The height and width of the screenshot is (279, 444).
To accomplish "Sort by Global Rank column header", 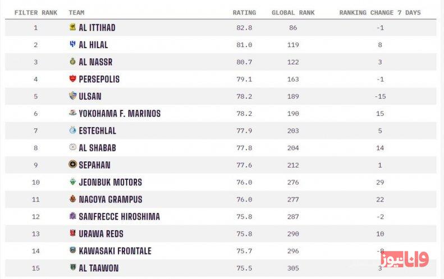I will pos(293,12).
